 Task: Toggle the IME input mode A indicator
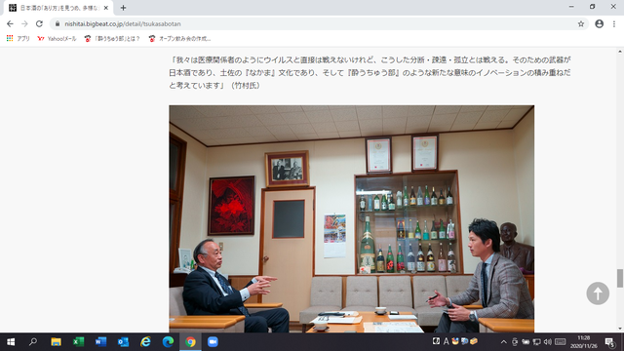pos(446,341)
